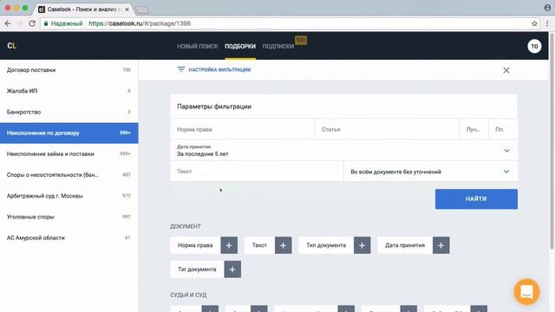Screen dimensions: 555x312
Task: Open Банкротство collection
Action: (69, 112)
